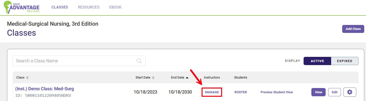Viewport: 366px width, 101px height.
Task: Open the Classes tab
Action: click(60, 7)
